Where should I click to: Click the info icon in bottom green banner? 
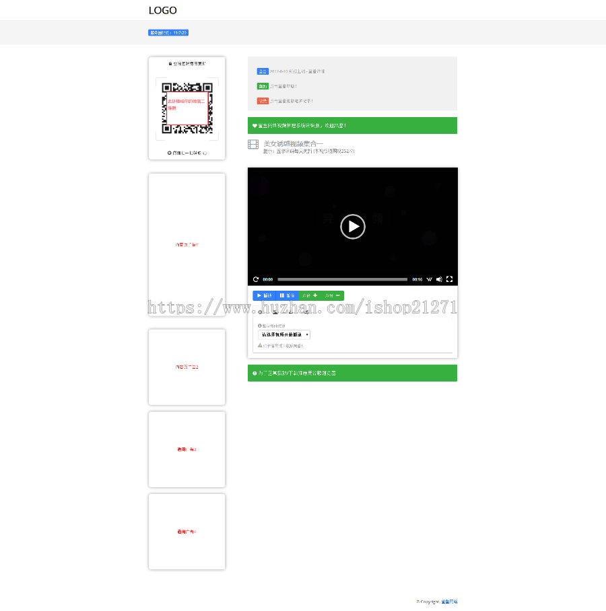point(255,373)
